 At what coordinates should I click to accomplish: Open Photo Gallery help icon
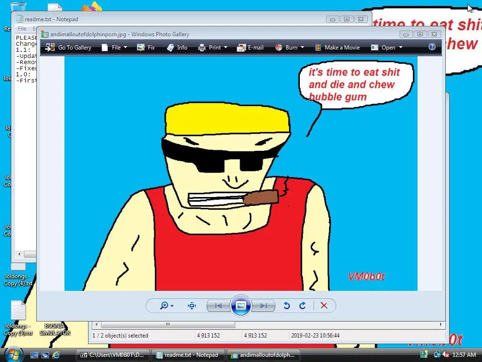(432, 47)
